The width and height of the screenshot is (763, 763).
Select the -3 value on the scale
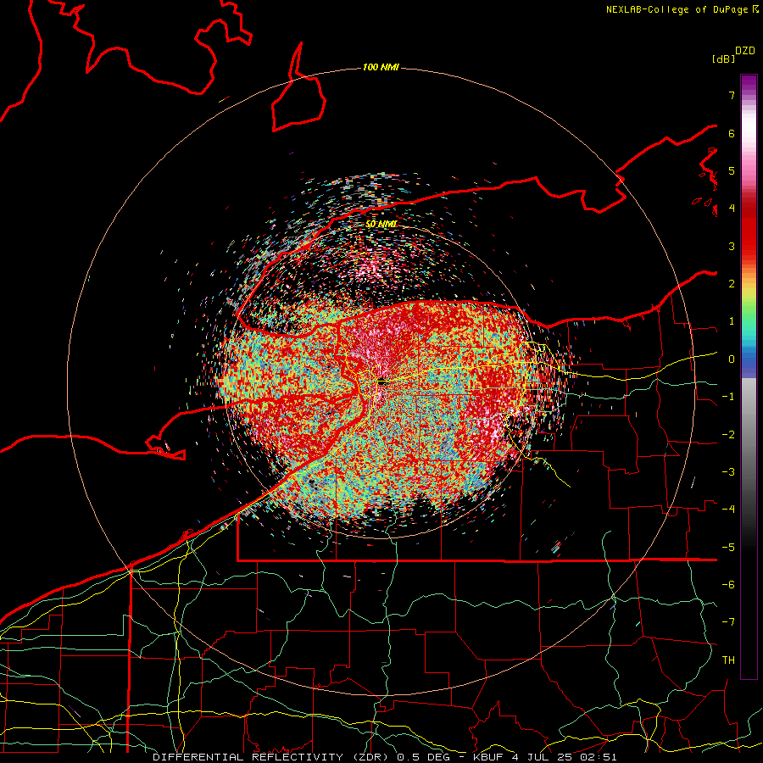coord(728,471)
